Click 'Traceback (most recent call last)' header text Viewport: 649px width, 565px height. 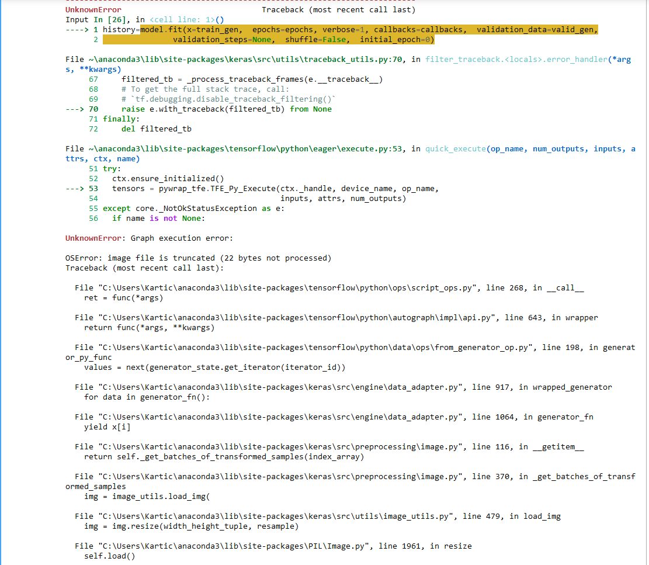pyautogui.click(x=338, y=9)
